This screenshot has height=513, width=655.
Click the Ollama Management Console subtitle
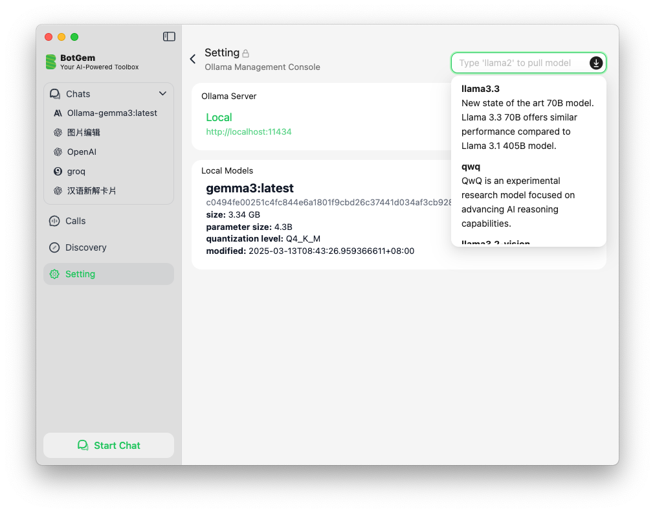coord(262,67)
